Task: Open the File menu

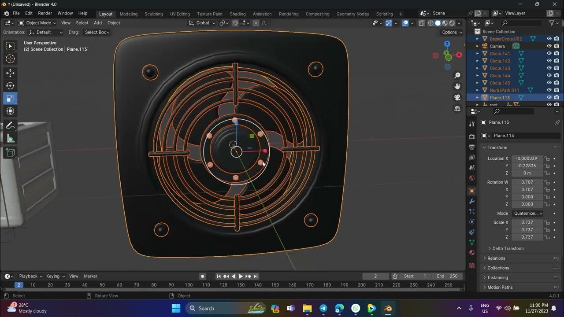Action: [x=16, y=13]
